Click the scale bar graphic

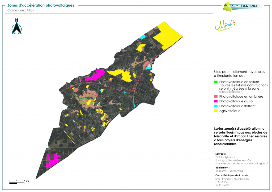tap(17, 183)
